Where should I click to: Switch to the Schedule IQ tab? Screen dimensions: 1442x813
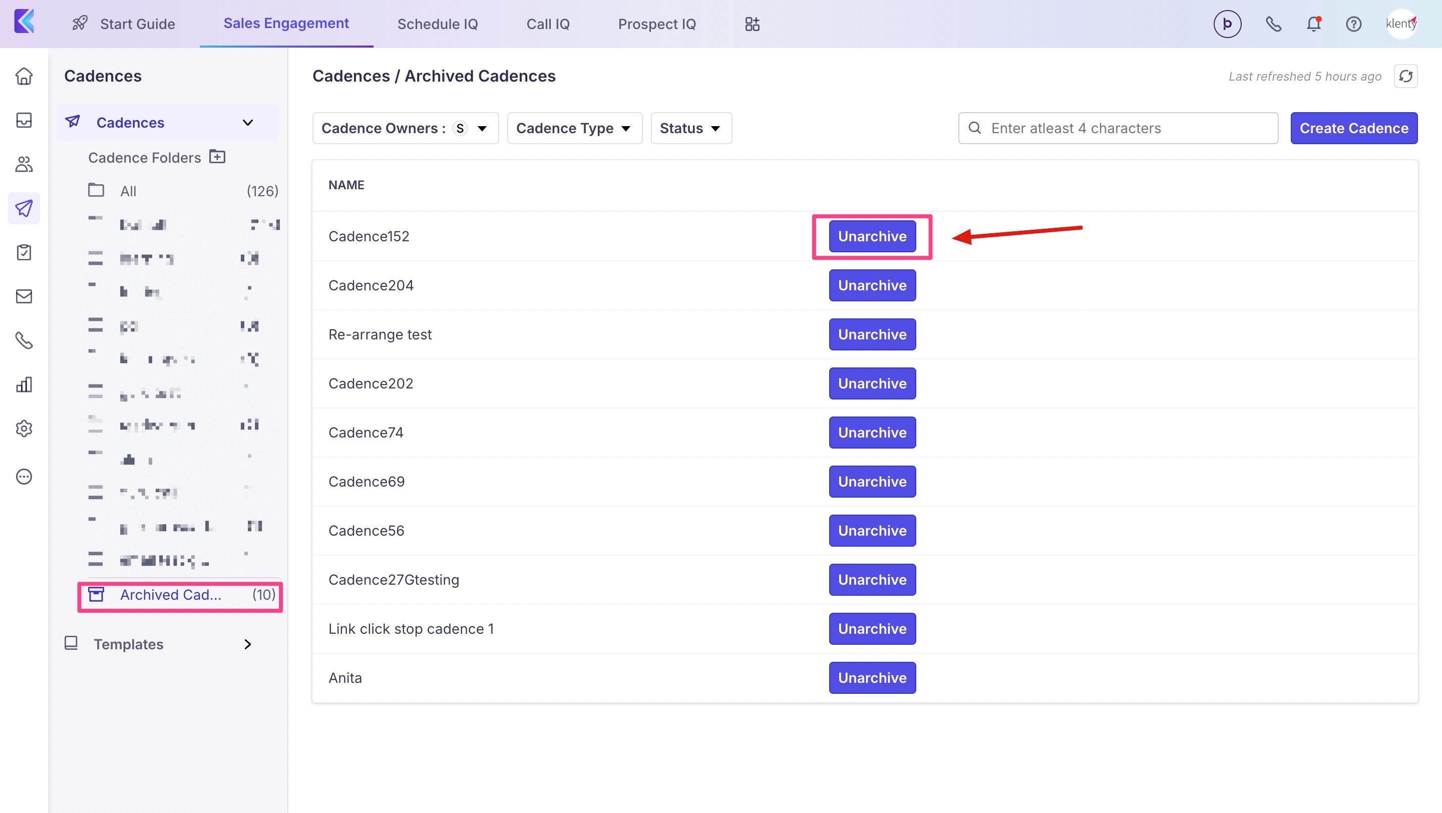437,24
